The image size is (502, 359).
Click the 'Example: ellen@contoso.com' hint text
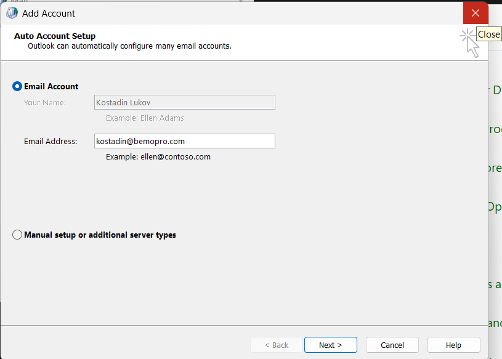pyautogui.click(x=158, y=157)
